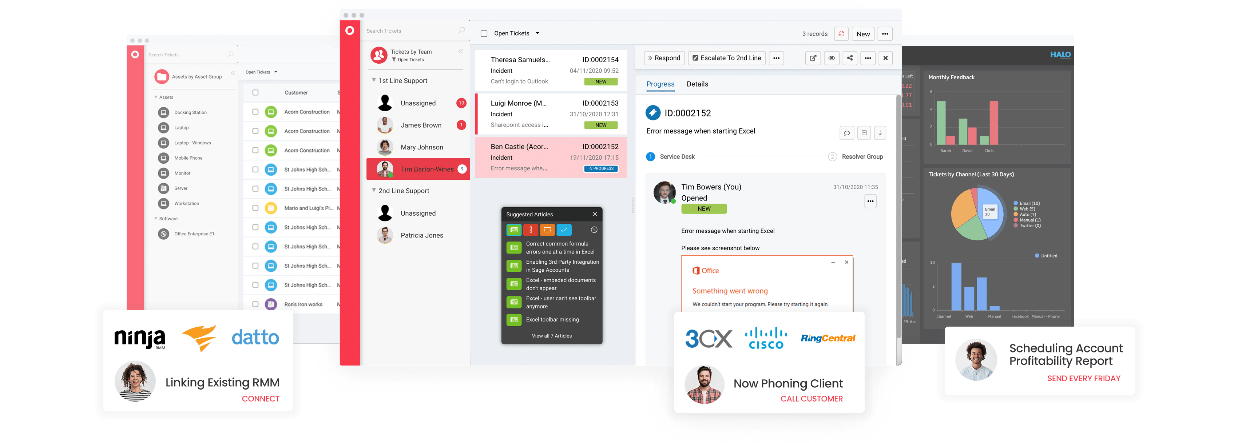Image resolution: width=1238 pixels, height=443 pixels.
Task: Select the blue checkmark article filter
Action: 564,230
